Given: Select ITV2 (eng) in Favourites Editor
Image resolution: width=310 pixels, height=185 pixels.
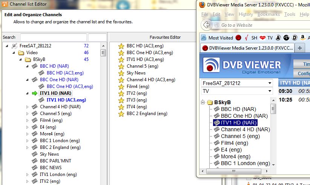Looking at the screenshot, I should (x=137, y=93).
